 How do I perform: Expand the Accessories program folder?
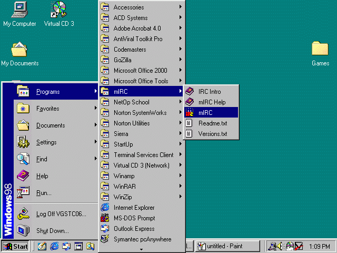coord(142,7)
